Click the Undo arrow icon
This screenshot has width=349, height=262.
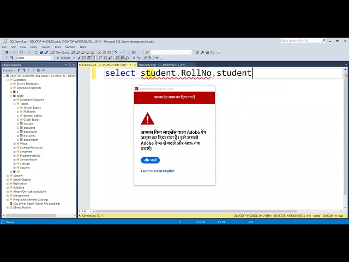tap(116, 52)
